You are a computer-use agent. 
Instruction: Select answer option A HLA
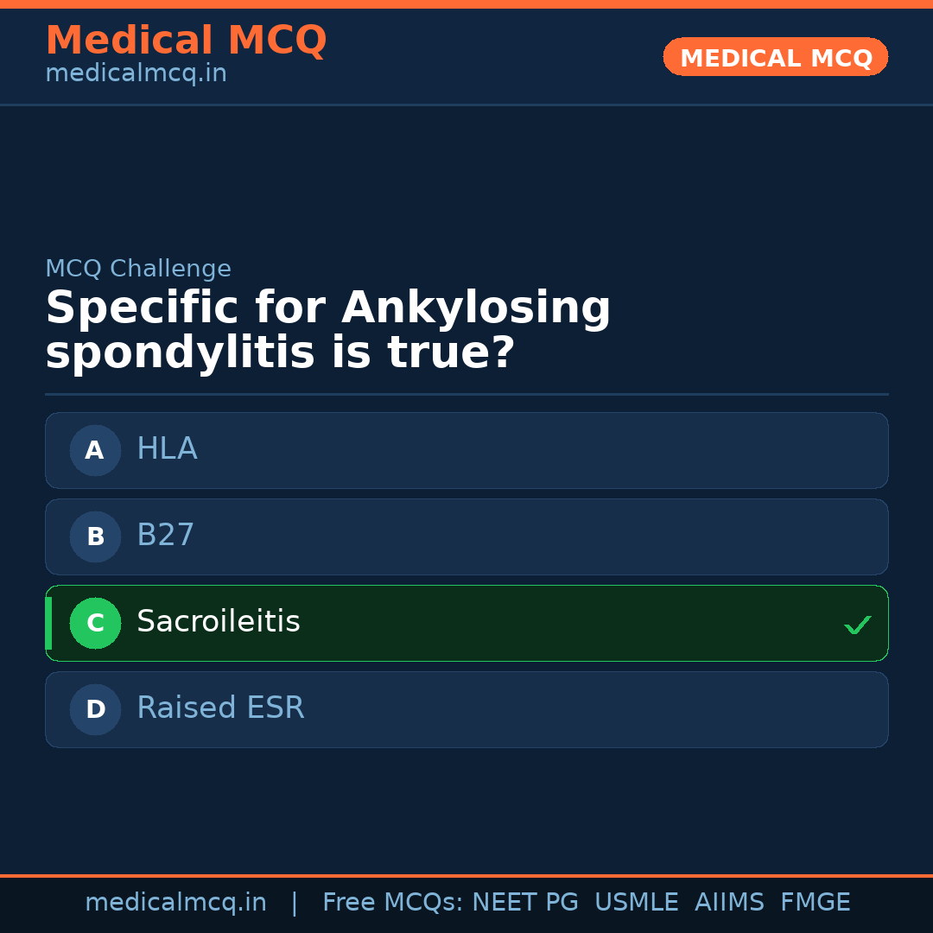[466, 450]
